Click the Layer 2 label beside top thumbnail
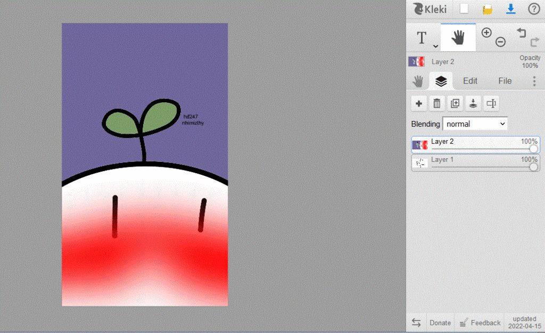 [442, 62]
